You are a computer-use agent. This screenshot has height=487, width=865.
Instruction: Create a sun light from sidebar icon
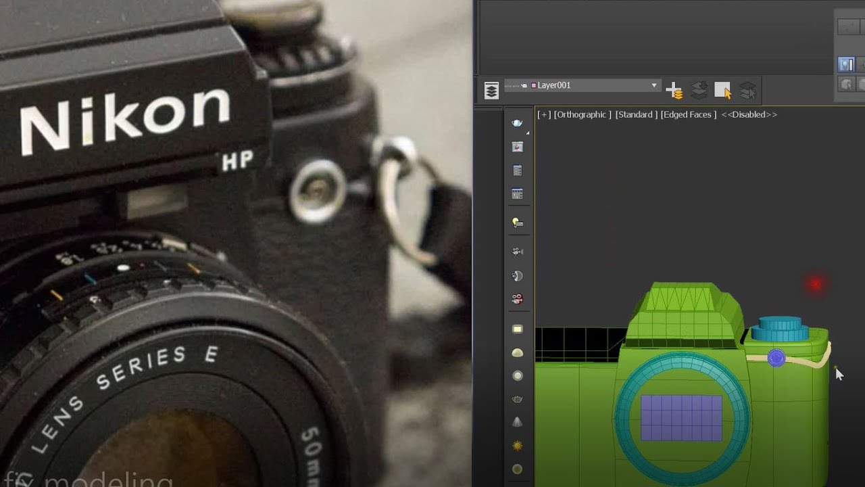click(518, 446)
